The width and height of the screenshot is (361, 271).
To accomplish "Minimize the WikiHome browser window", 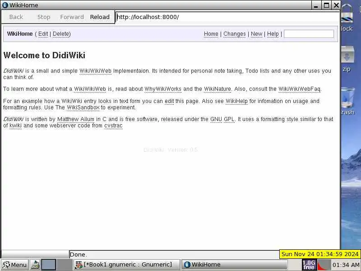I will [x=316, y=5].
